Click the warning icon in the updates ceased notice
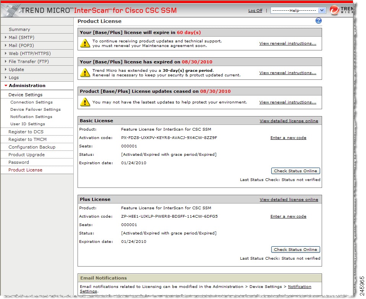Image resolution: width=366 pixels, height=299 pixels. point(85,102)
